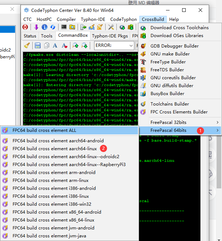The width and height of the screenshot is (222, 241).
Task: Click the folder with magnifier toolbar icon
Action: [72, 27]
